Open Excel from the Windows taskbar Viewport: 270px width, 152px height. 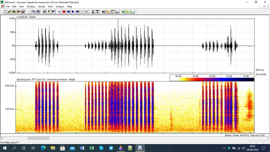pos(92,148)
